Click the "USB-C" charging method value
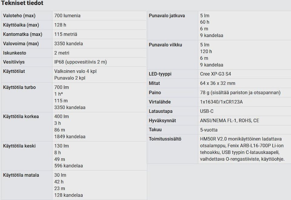Image resolution: width=291 pixels, height=200 pixels. 207,111
